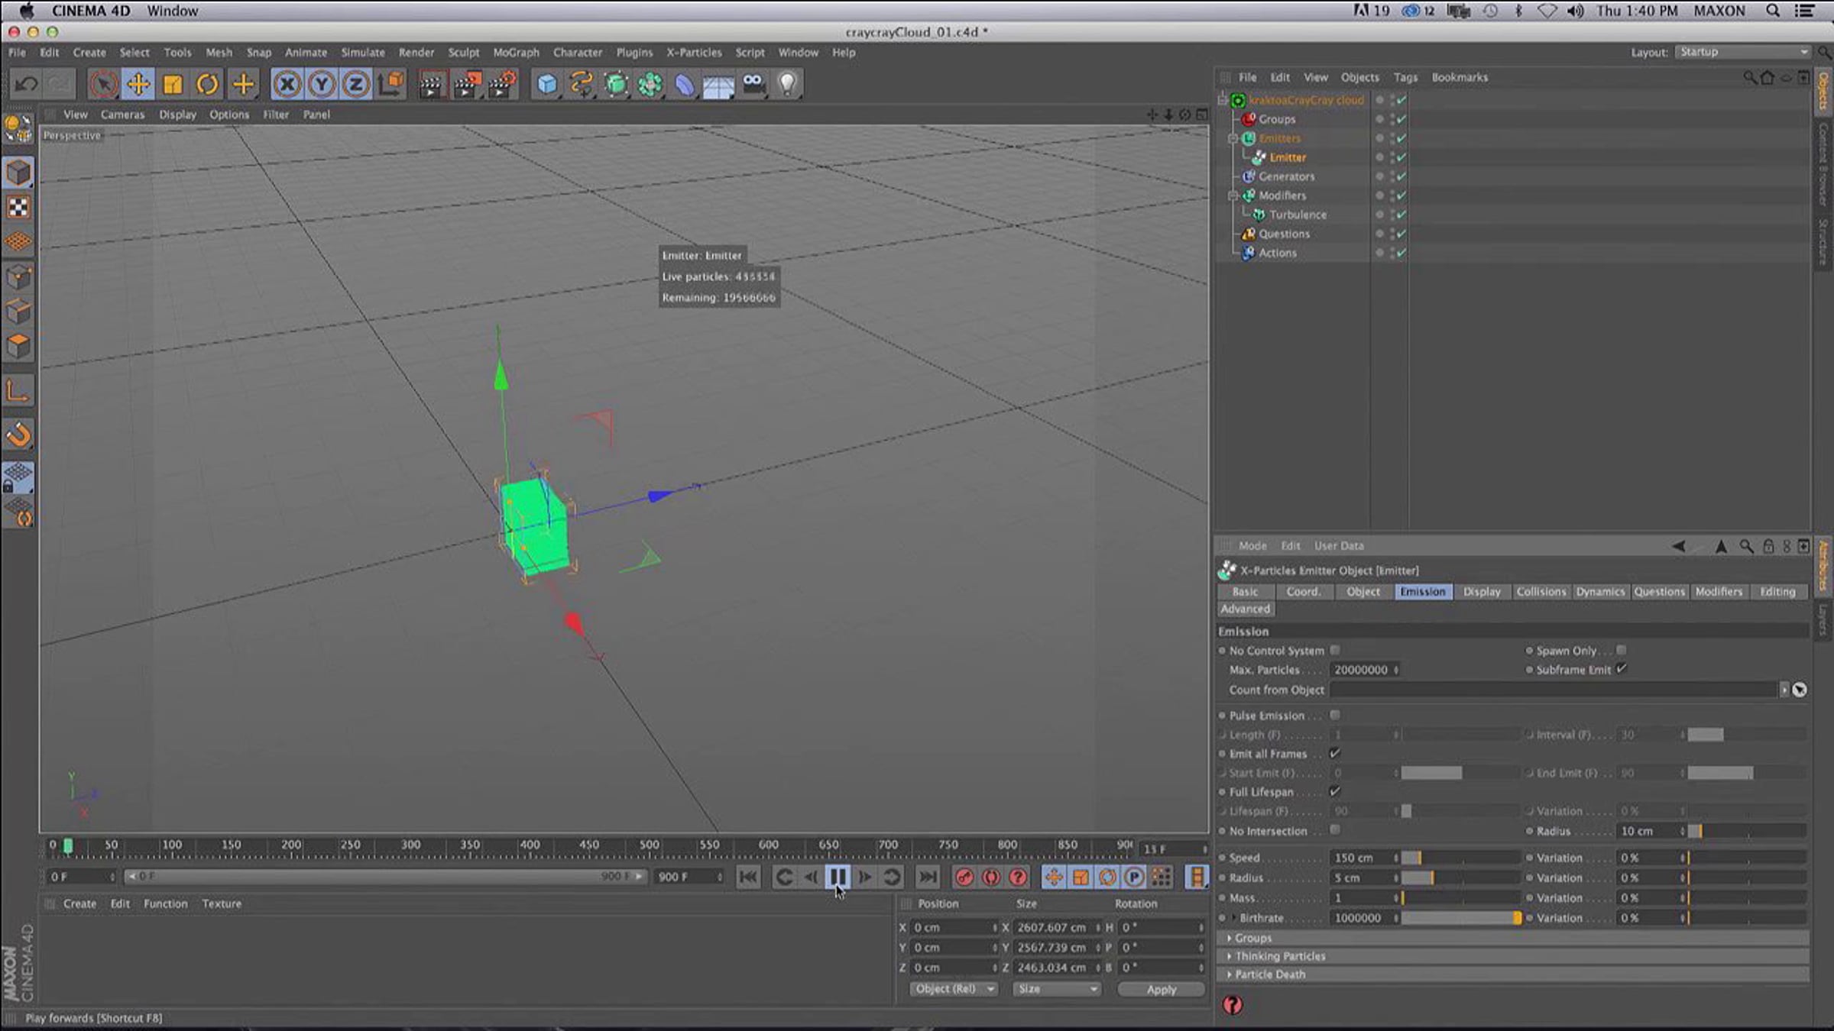This screenshot has height=1031, width=1834.
Task: Enable the No Control System checkbox
Action: pyautogui.click(x=1335, y=650)
